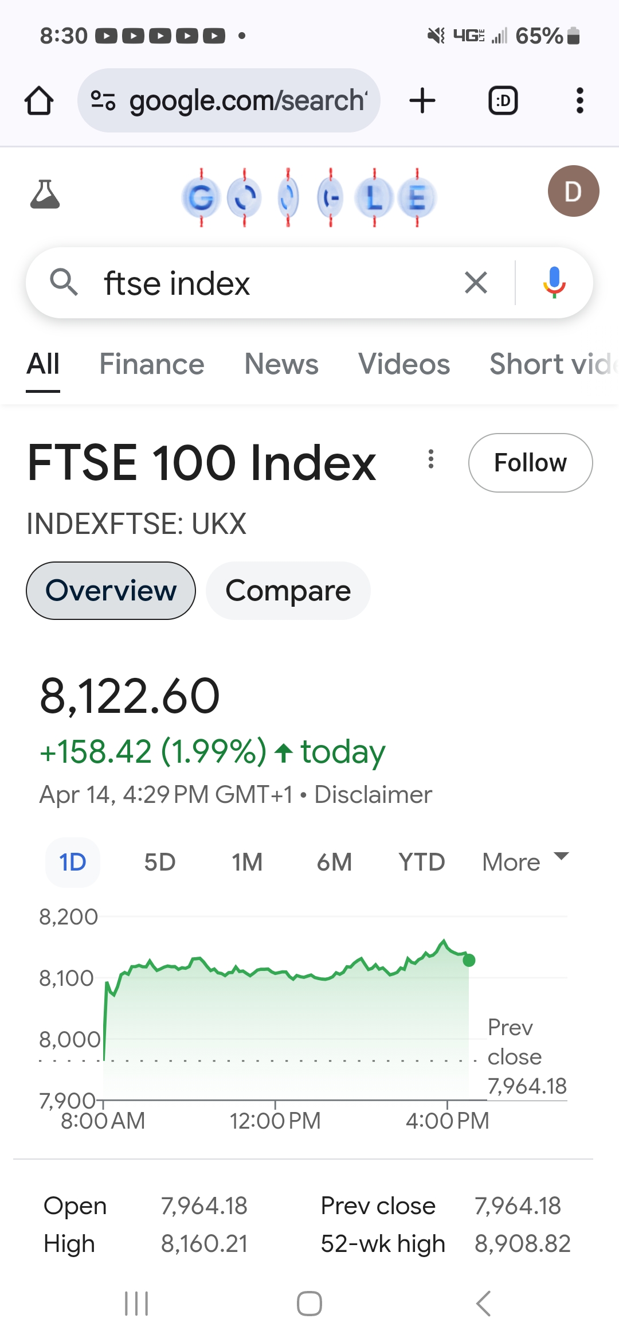Open FTSE 100 Index options dots

431,459
